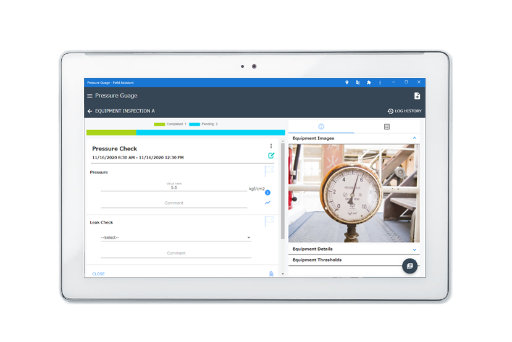
Task: Collapse the Equipment Images section
Action: pos(414,138)
